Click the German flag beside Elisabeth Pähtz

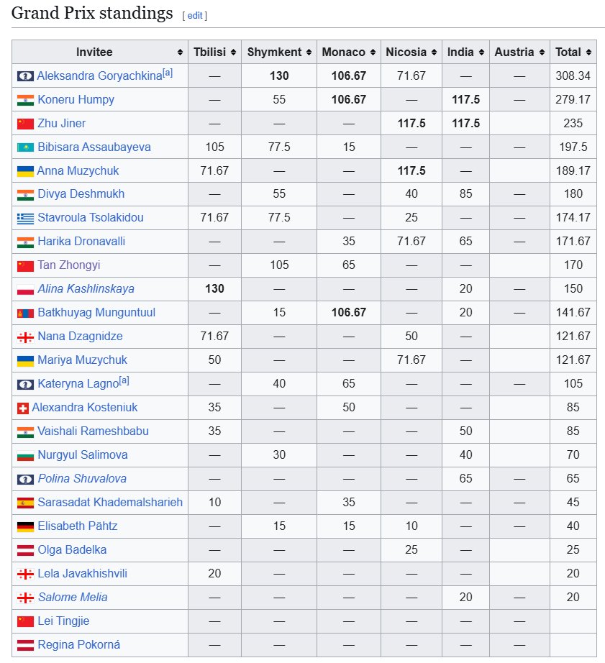coord(25,527)
